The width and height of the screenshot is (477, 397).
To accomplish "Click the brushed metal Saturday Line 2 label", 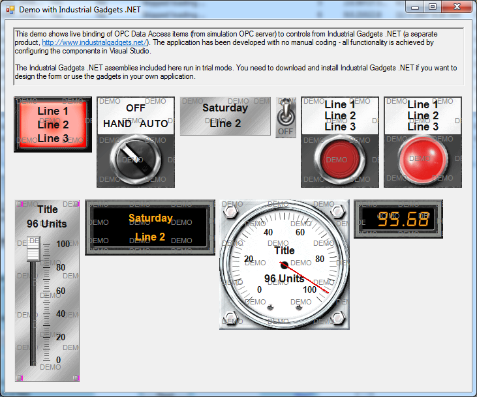I will pos(225,116).
